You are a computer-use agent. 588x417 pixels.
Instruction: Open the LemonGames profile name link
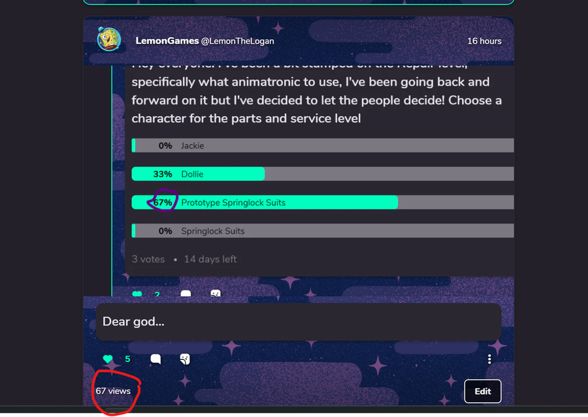click(167, 41)
